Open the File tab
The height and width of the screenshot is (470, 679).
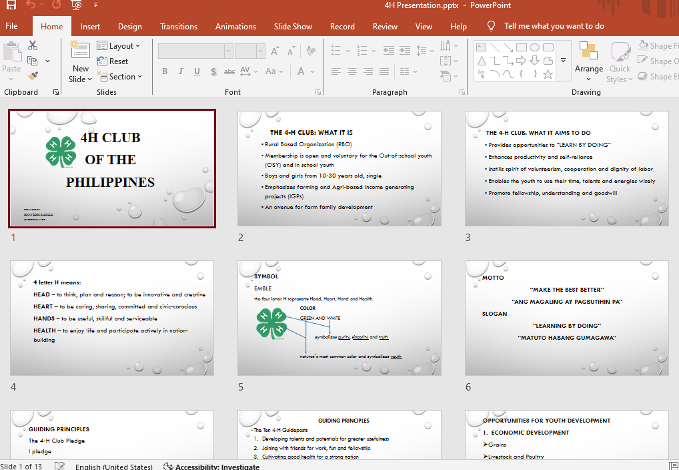coord(12,26)
